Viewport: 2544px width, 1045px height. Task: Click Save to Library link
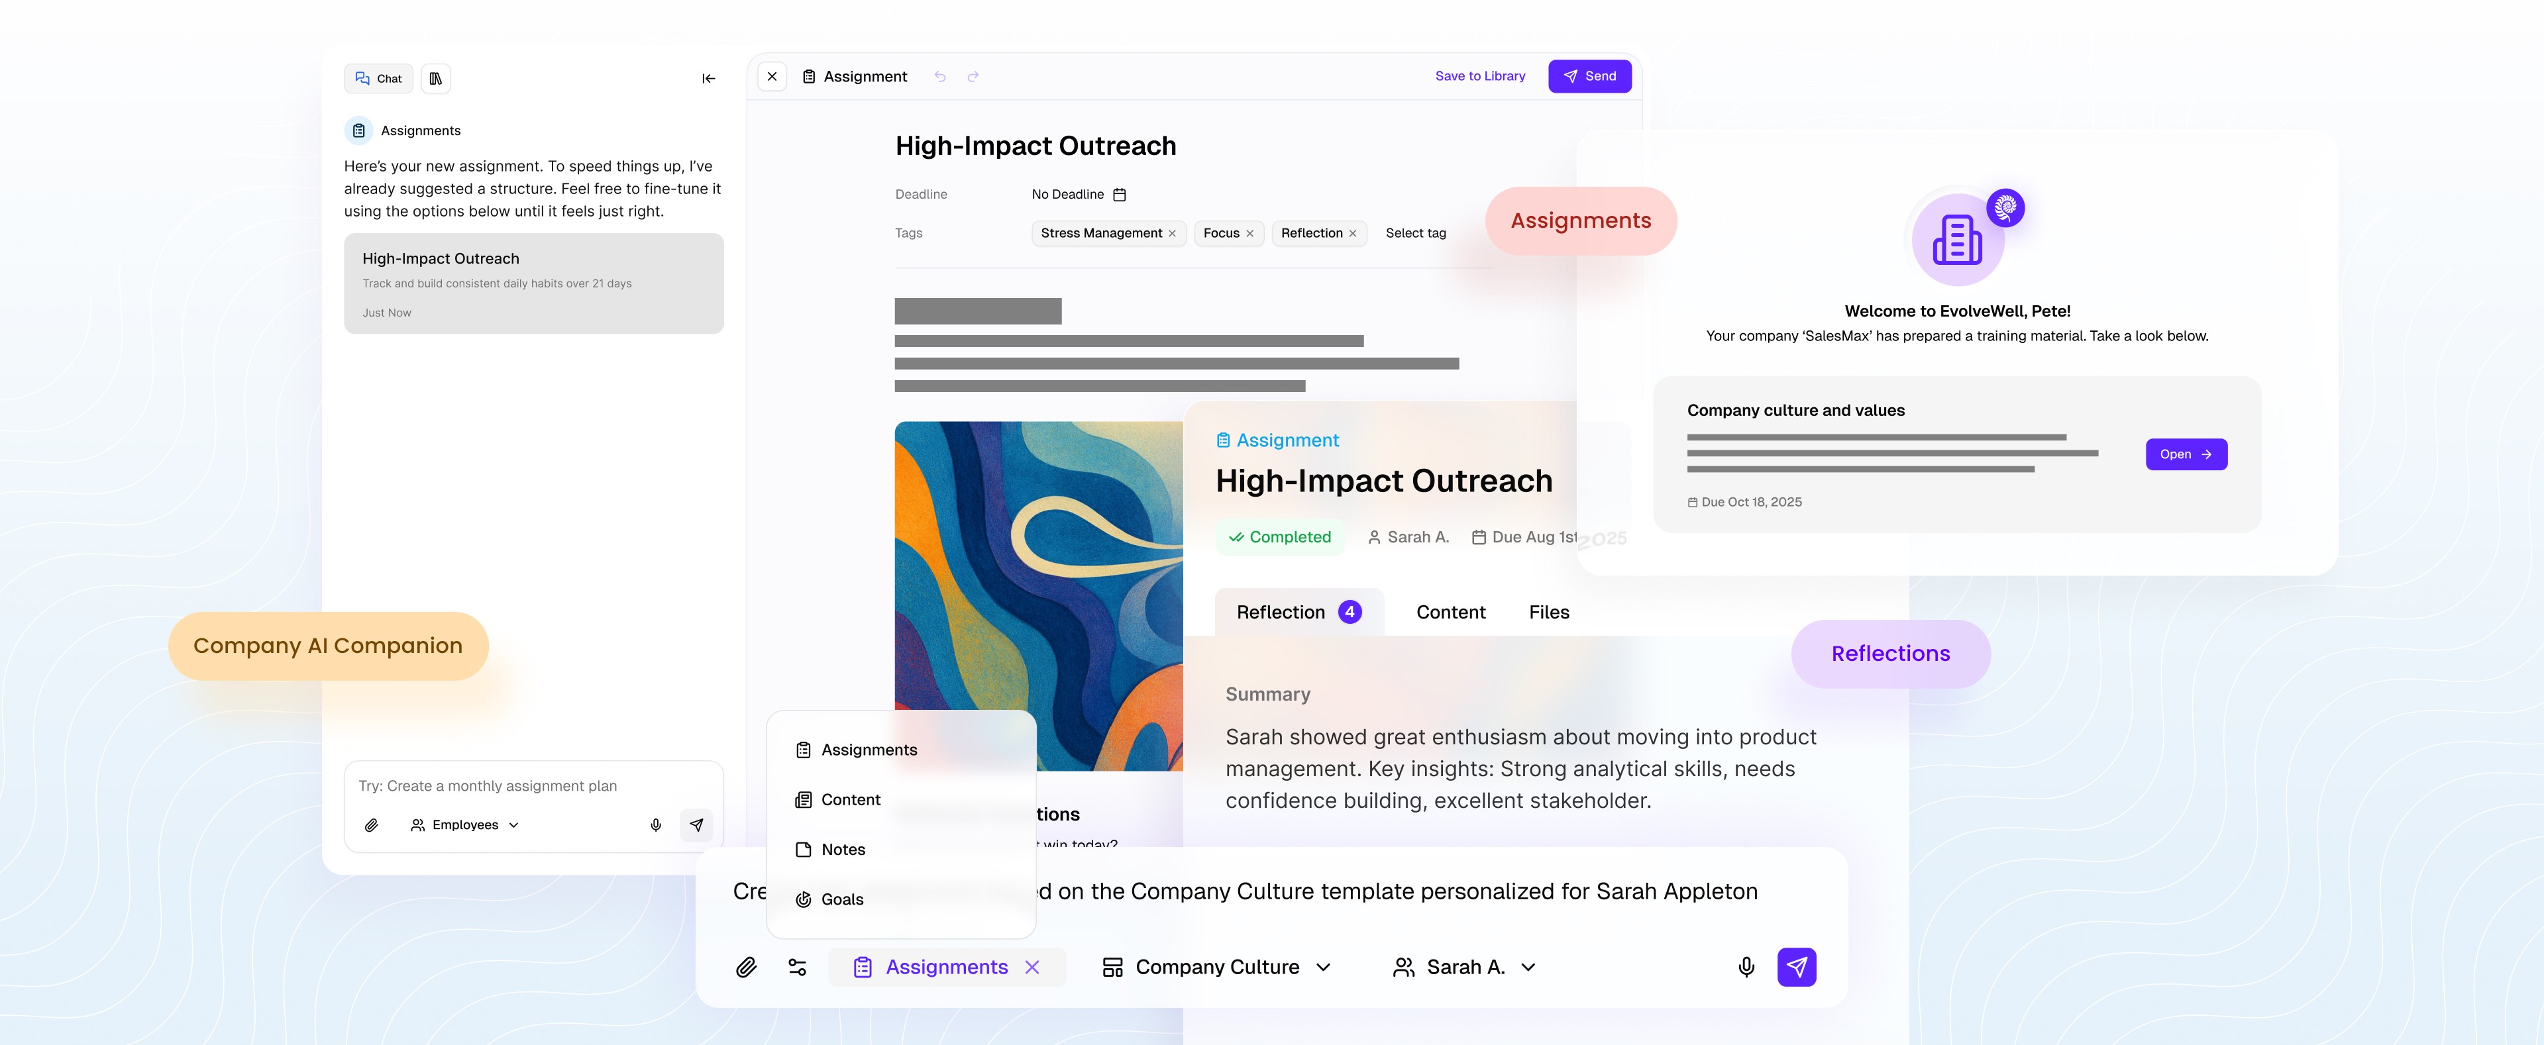point(1479,76)
